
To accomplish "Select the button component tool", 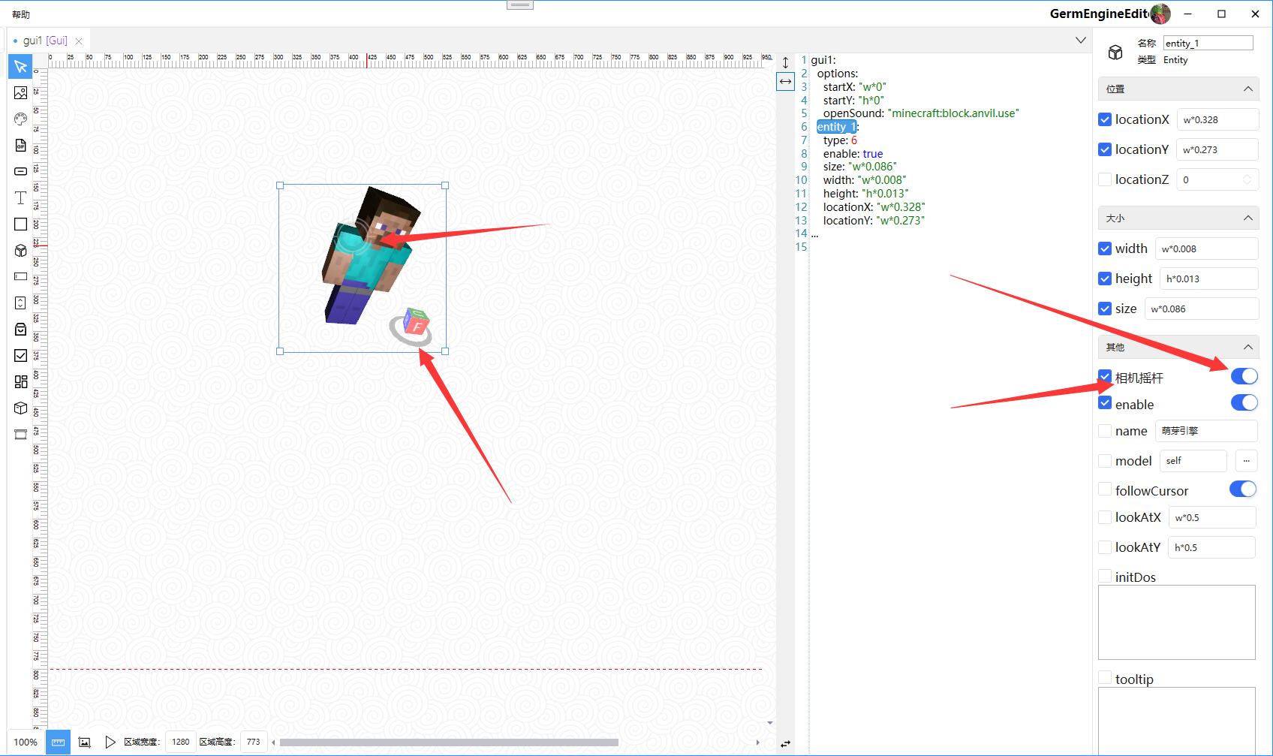I will pyautogui.click(x=20, y=171).
